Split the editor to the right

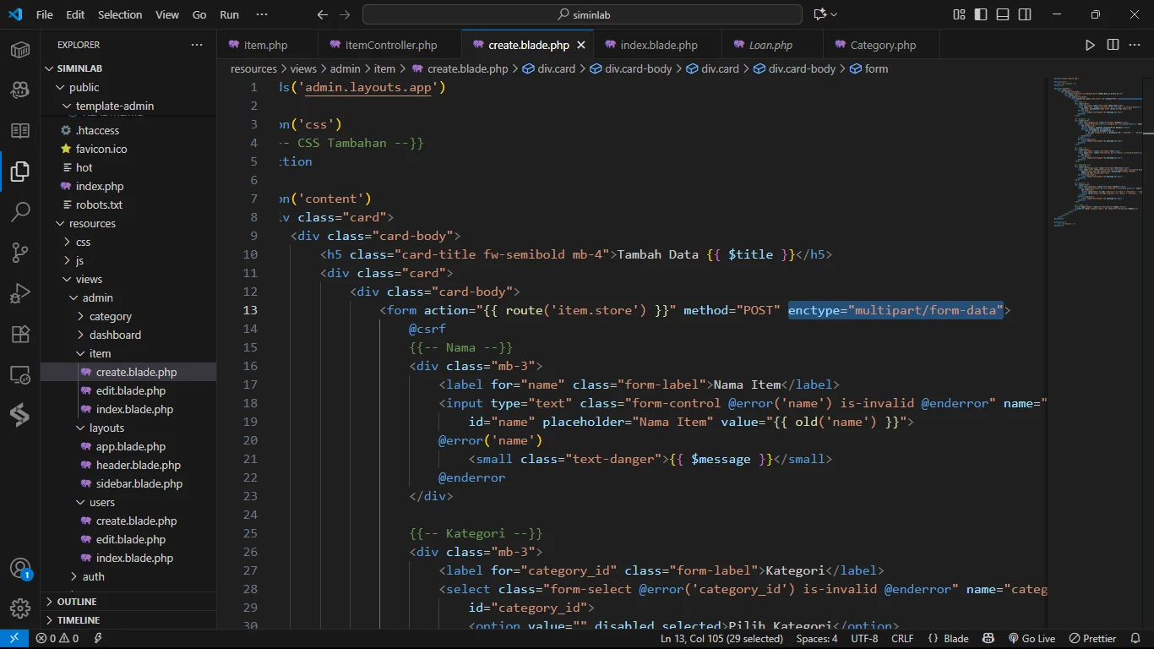pyautogui.click(x=1113, y=45)
